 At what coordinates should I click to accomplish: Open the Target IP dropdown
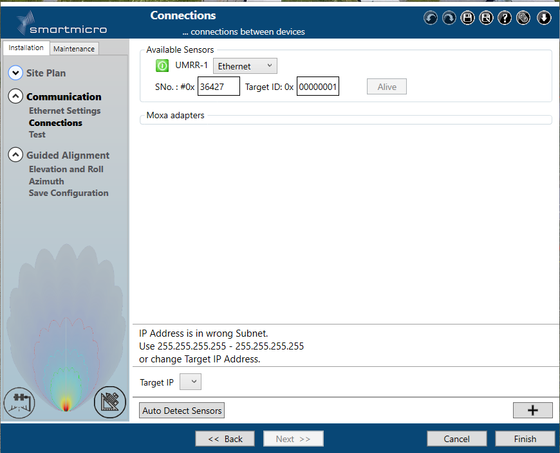(x=191, y=382)
